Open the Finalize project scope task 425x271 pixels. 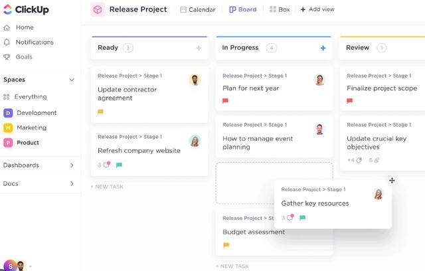[382, 88]
